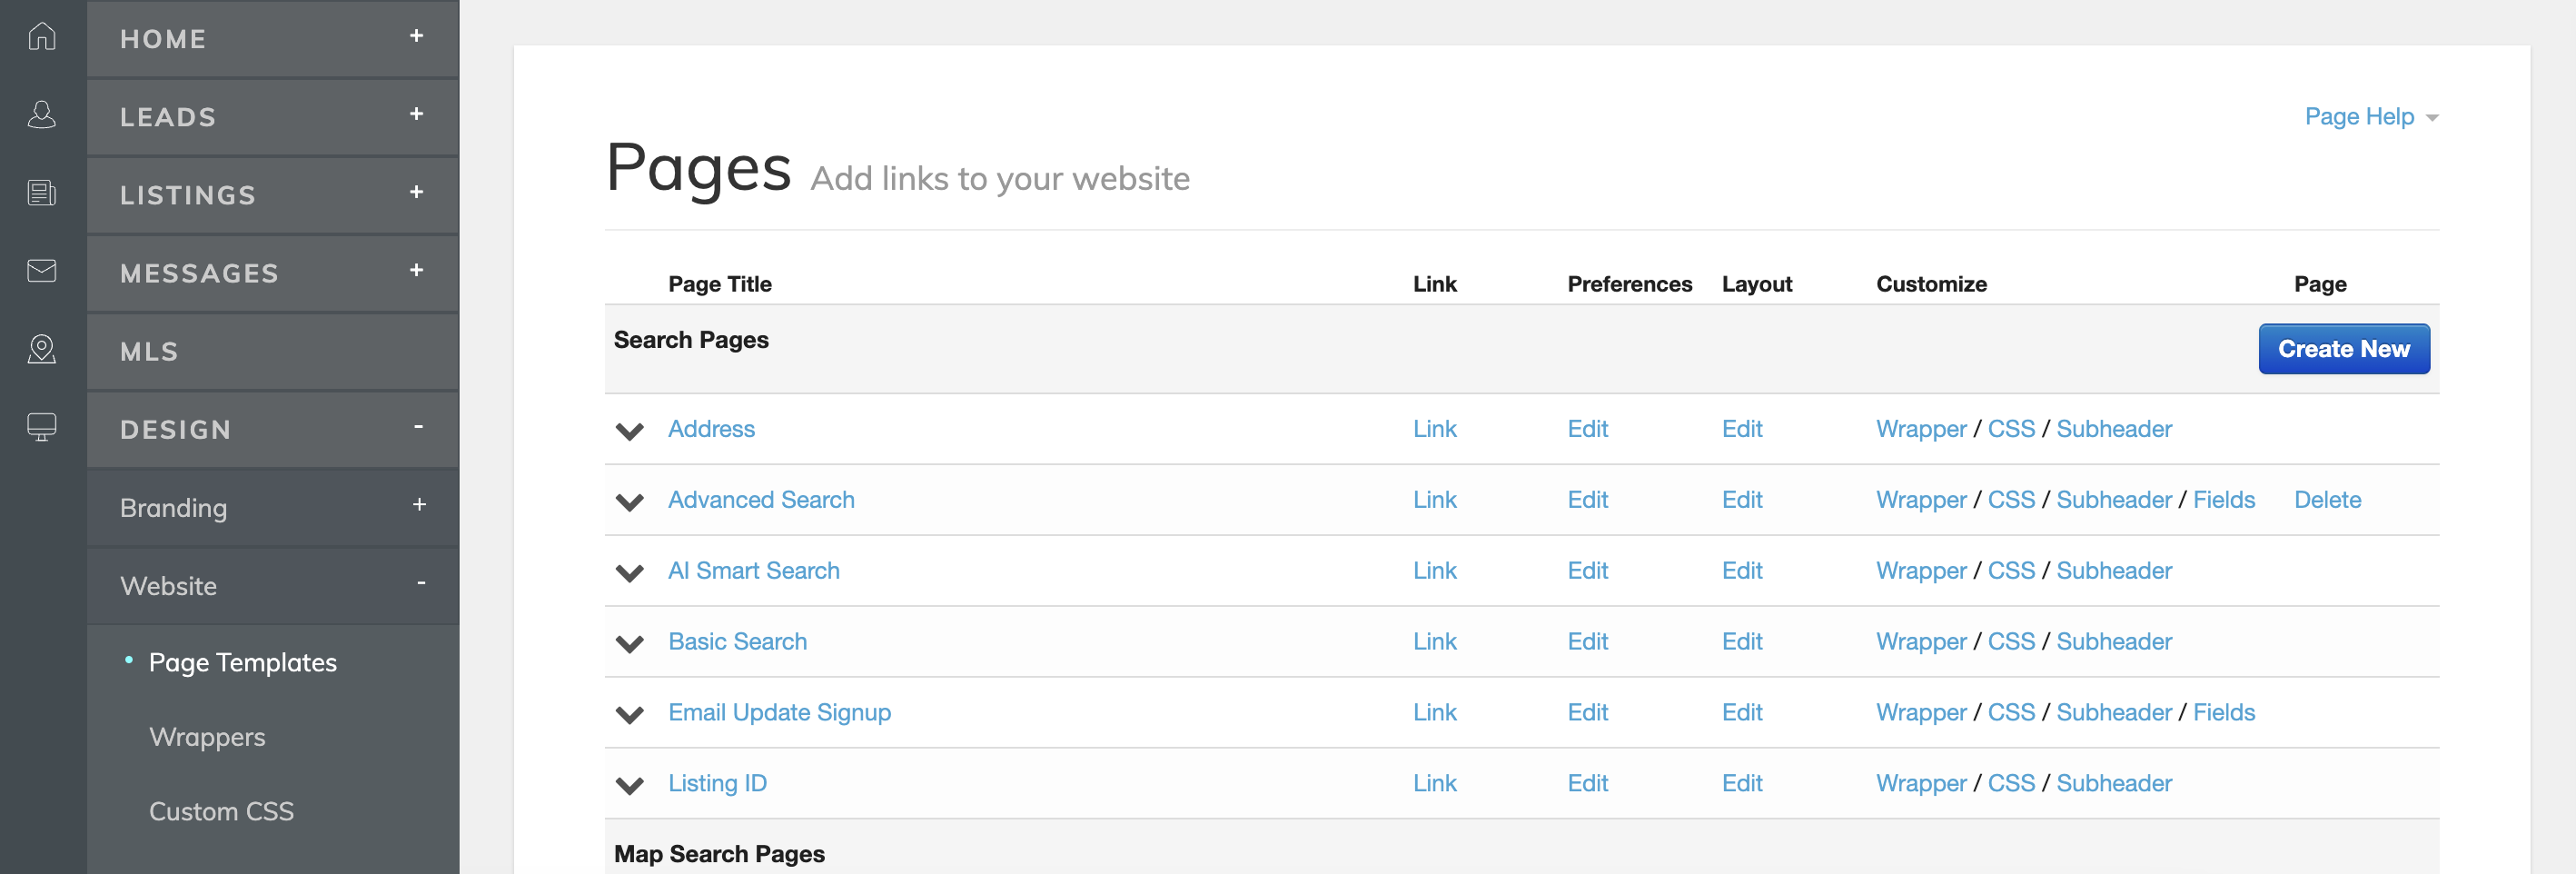Collapse the Design menu section
2576x874 pixels.
[418, 428]
